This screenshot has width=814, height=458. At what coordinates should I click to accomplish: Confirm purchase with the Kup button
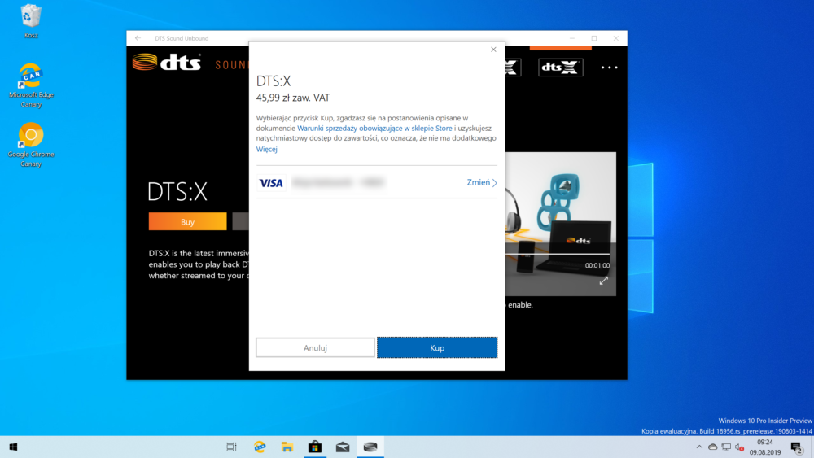[x=437, y=347]
